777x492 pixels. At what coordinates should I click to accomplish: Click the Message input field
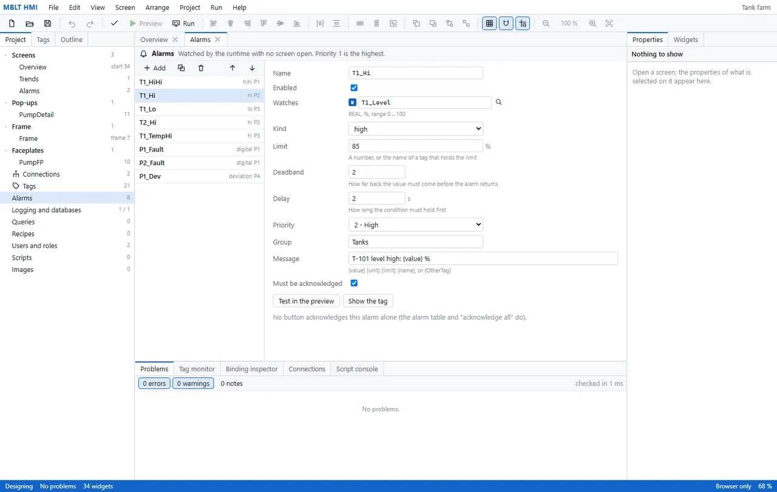coord(483,258)
